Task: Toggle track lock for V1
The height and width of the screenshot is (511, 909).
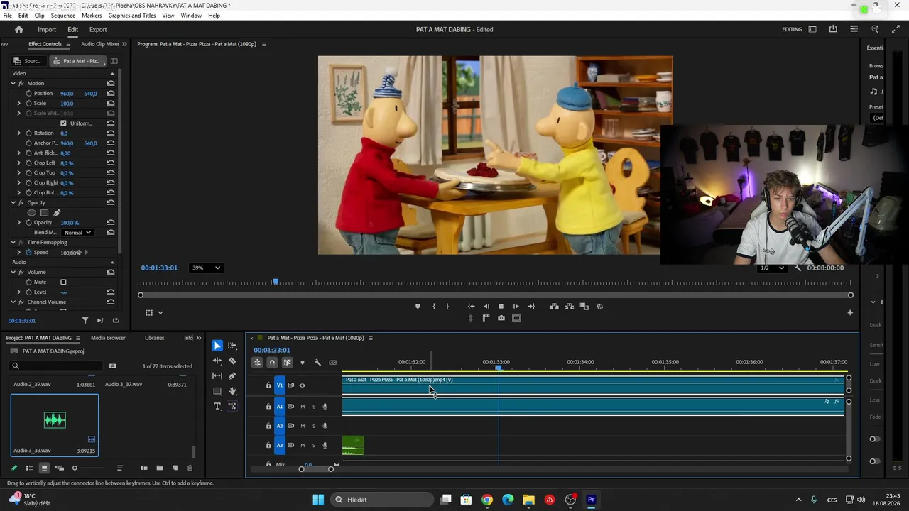Action: click(x=268, y=385)
